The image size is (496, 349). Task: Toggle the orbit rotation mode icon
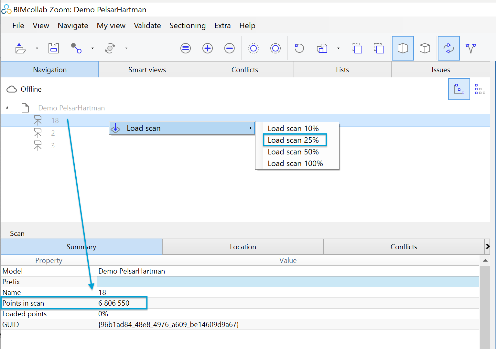click(449, 48)
